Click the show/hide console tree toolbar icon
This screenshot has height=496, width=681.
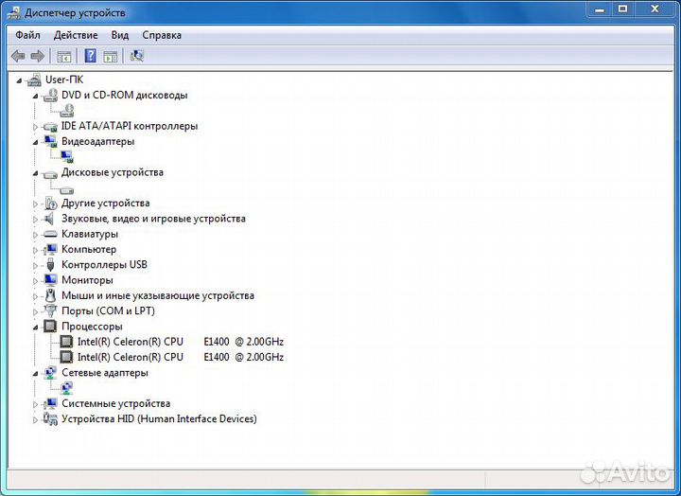[x=64, y=56]
